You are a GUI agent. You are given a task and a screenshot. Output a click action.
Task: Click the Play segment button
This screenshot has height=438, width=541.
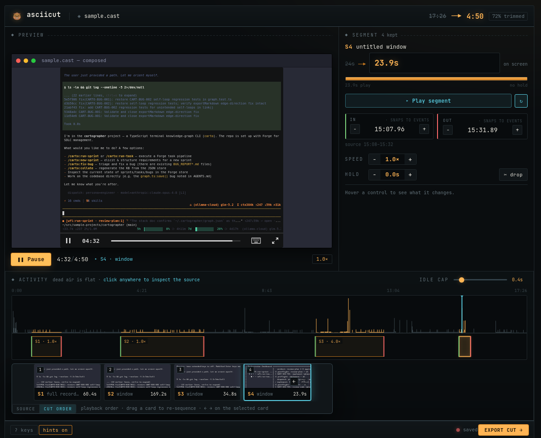point(428,101)
